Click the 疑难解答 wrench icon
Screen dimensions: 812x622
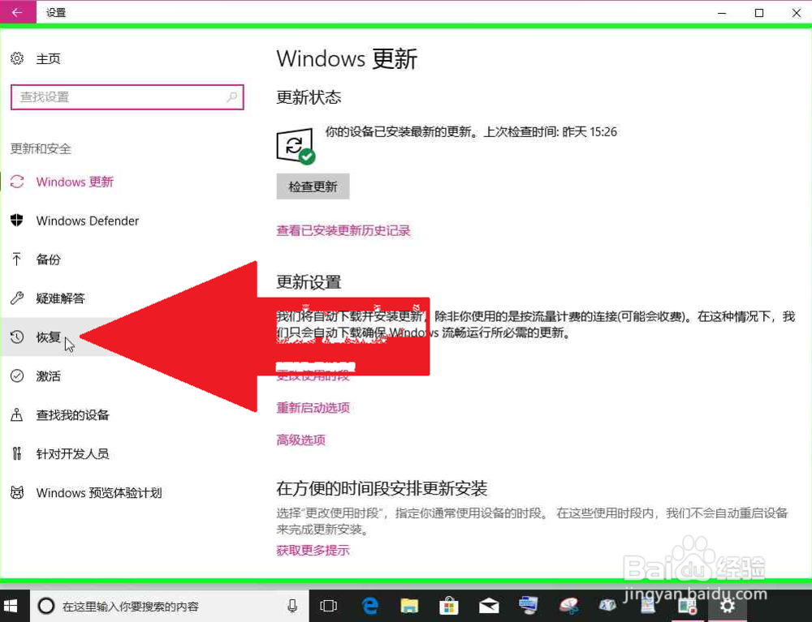pos(17,298)
